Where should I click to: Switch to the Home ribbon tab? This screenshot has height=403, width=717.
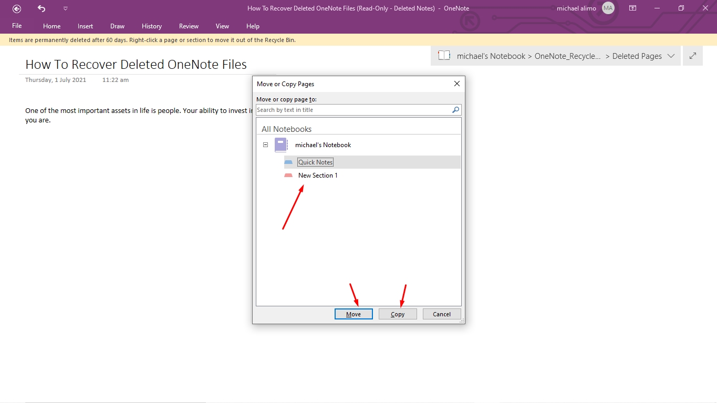click(52, 26)
